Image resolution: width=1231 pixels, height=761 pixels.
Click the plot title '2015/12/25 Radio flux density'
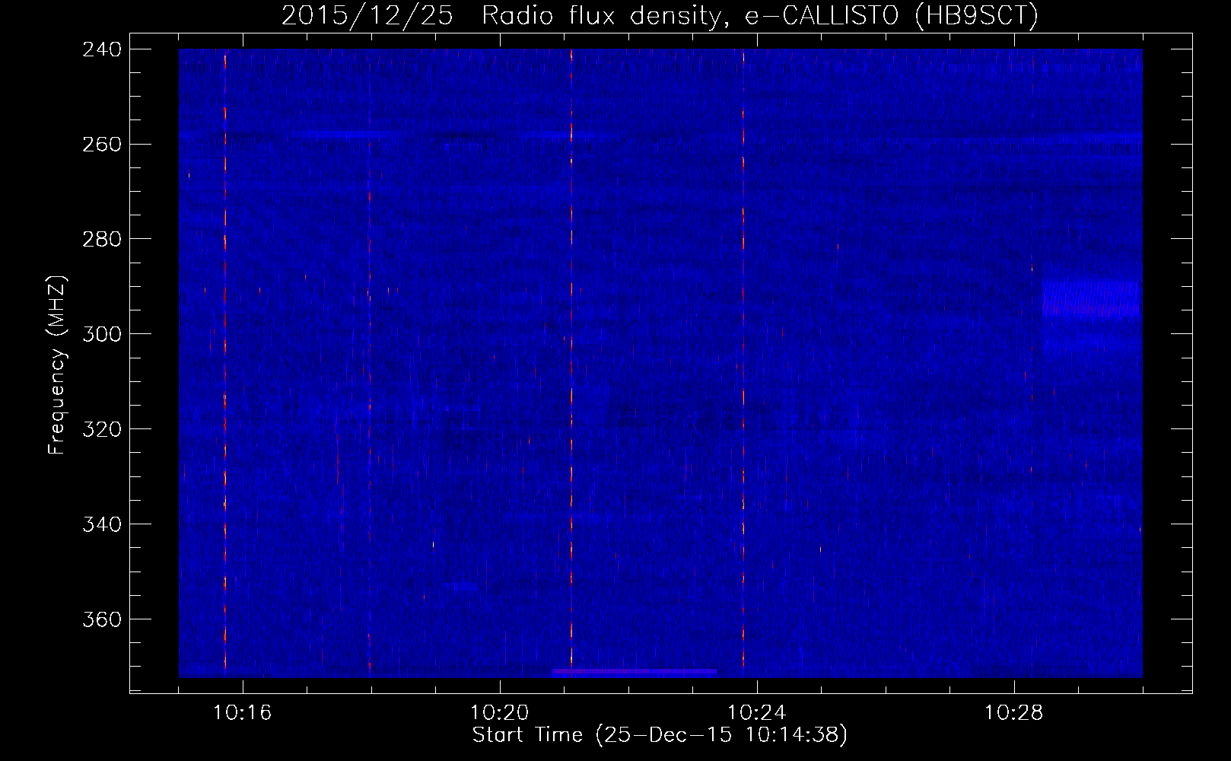[x=501, y=16]
